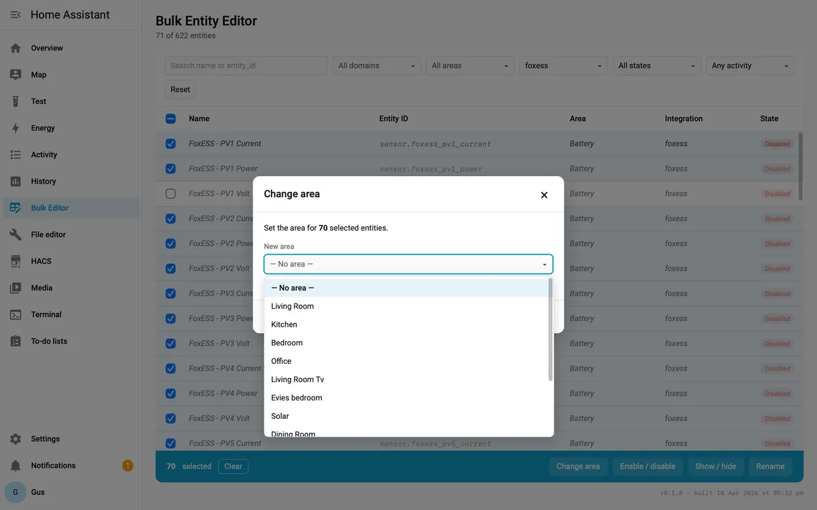817x510 pixels.
Task: Click the Test flask icon
Action: (16, 101)
